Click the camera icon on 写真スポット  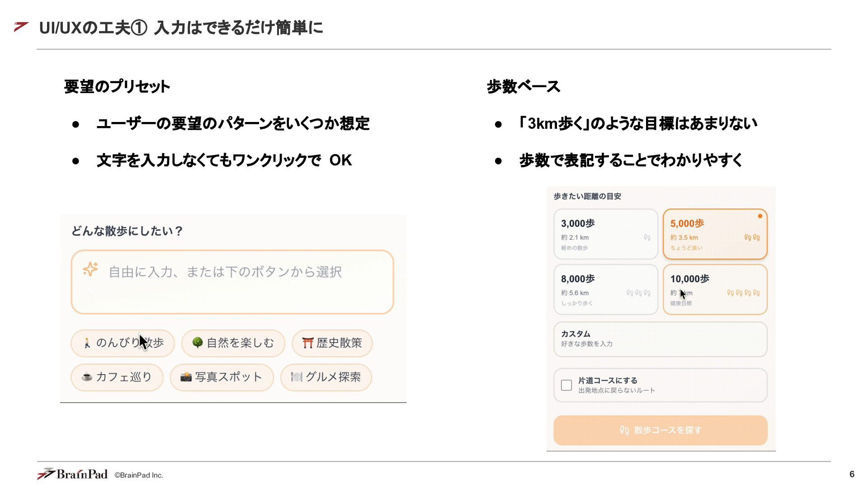(186, 377)
